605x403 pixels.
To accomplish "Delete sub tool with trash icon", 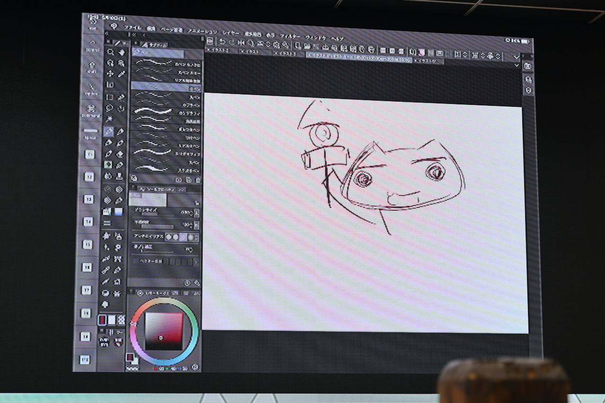I will [198, 180].
